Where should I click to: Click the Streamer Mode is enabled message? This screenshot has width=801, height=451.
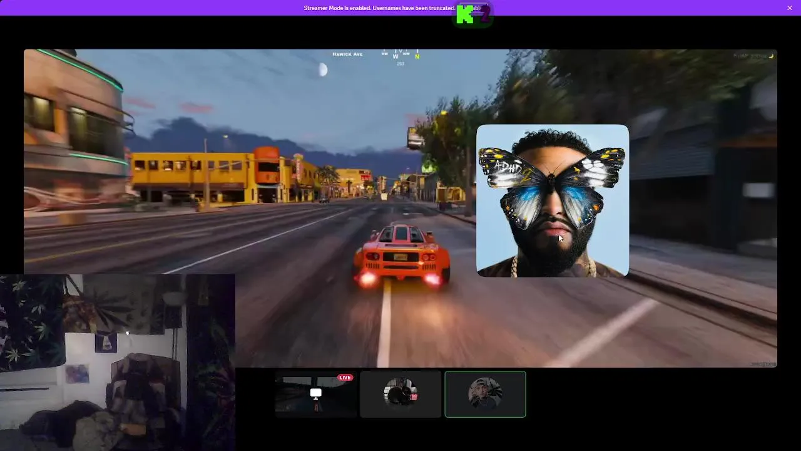[x=379, y=8]
